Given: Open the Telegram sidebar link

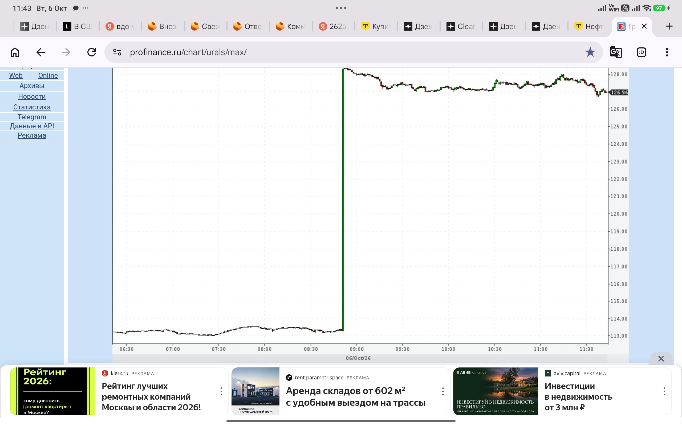Looking at the screenshot, I should click(32, 117).
